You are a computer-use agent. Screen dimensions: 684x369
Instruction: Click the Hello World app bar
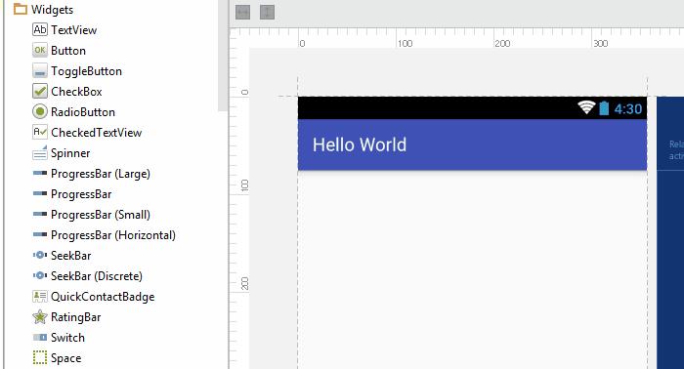click(x=472, y=144)
